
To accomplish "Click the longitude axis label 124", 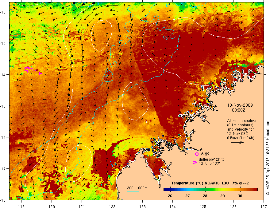I will (173, 207).
